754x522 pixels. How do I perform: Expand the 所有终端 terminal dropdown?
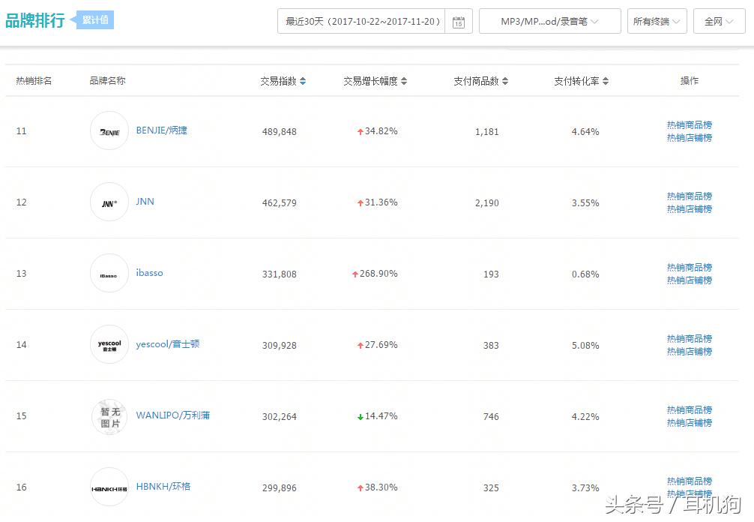(x=657, y=21)
